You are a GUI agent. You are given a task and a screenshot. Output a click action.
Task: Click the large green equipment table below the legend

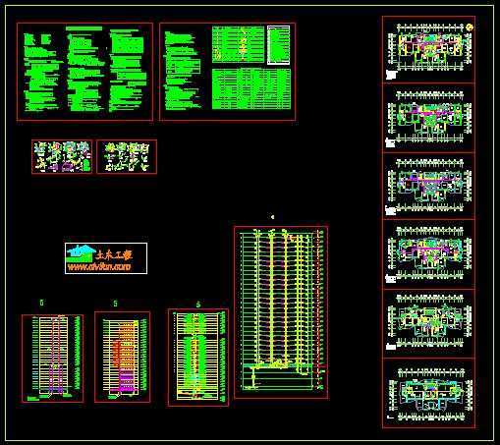pos(251,89)
